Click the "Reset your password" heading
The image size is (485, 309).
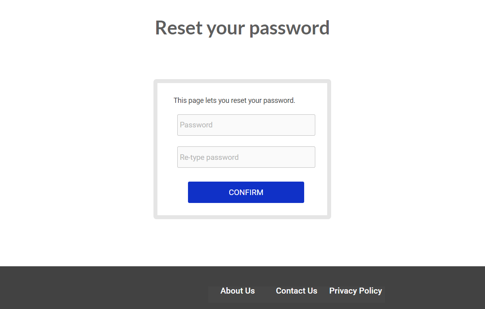pyautogui.click(x=242, y=28)
